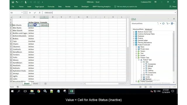Expand the Accessories set node
The height and width of the screenshot is (105, 187).
point(144,64)
